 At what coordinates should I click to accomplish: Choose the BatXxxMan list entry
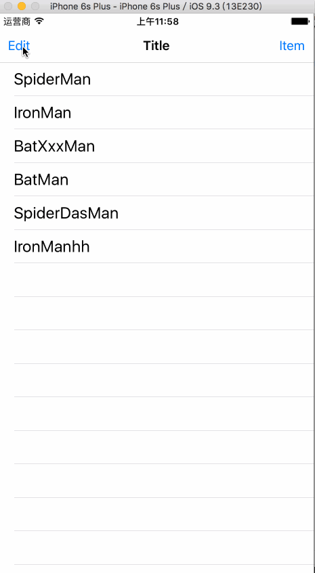pyautogui.click(x=157, y=146)
